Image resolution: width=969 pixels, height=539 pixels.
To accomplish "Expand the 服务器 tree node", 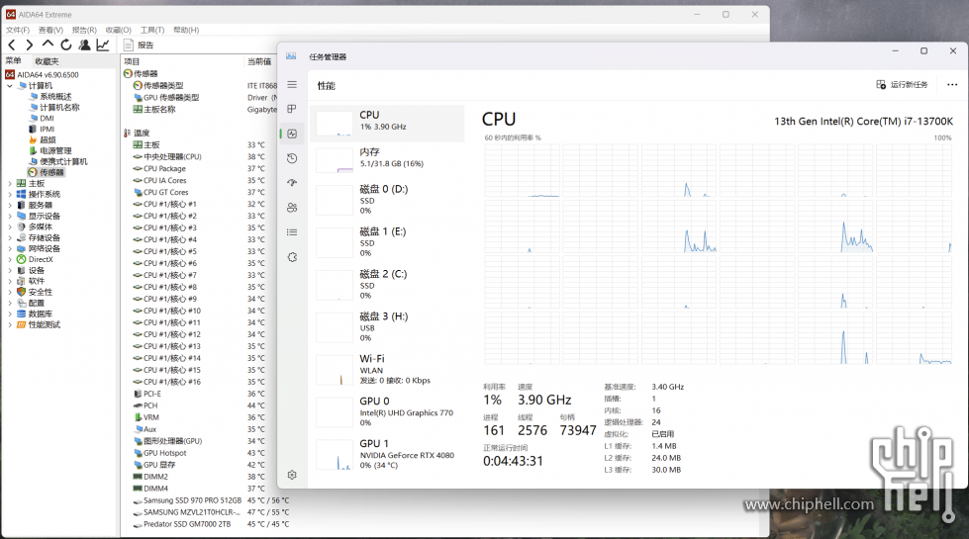I will 10,205.
